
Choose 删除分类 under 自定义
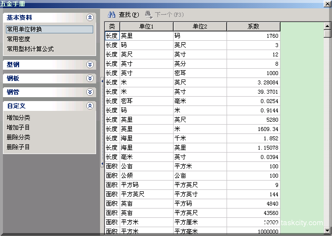19,137
